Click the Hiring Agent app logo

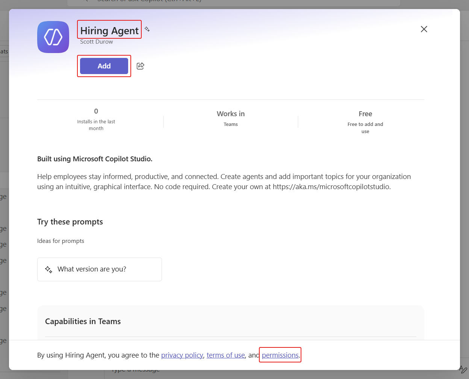click(x=53, y=37)
